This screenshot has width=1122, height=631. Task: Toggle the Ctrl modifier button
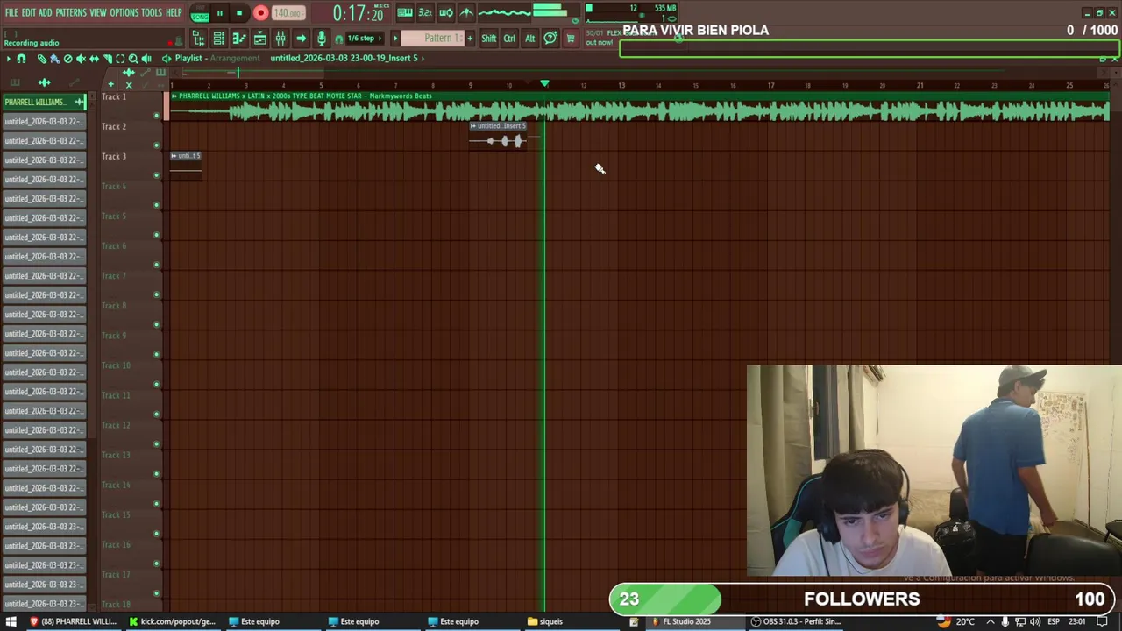509,39
